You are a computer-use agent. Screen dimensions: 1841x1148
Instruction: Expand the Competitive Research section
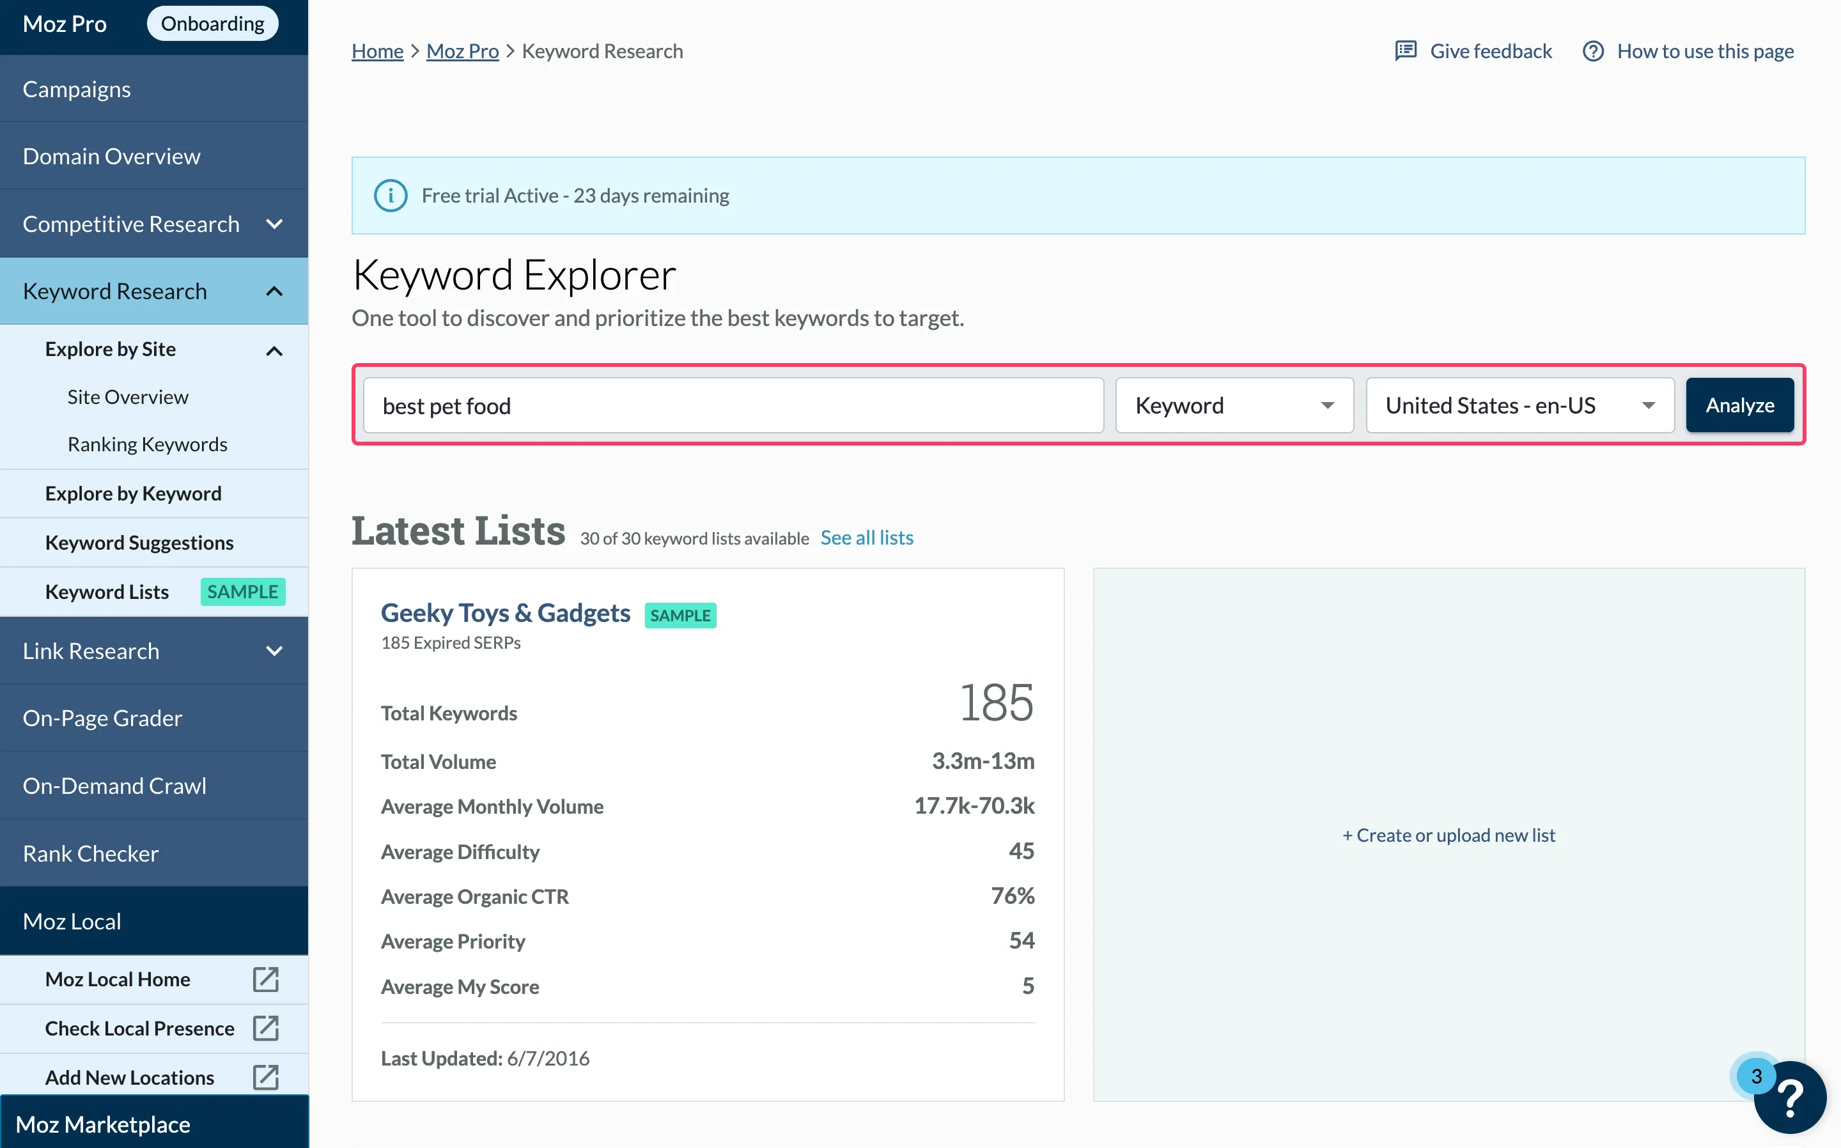[275, 224]
